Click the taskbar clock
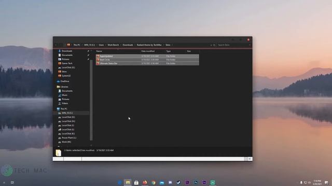332x186 pixels. 317,182
